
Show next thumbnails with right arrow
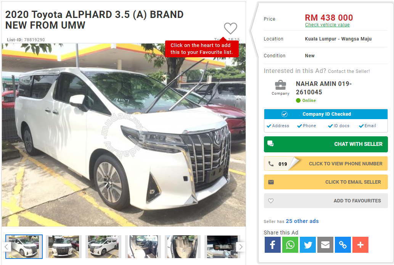(241, 247)
